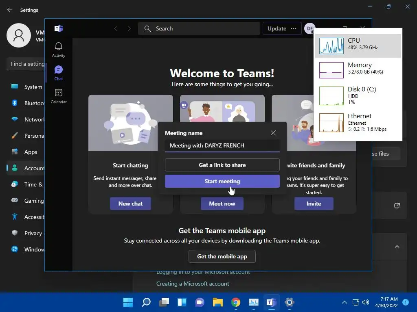Open the Creating a Microsoft account link

[193, 284]
